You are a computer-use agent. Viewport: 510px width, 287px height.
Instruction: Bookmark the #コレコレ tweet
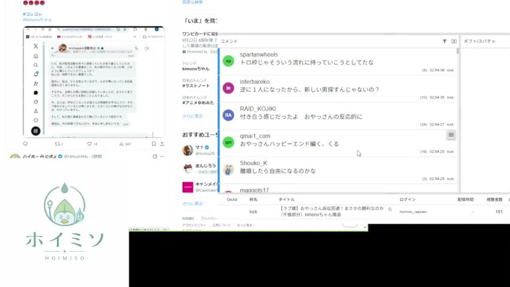154,144
